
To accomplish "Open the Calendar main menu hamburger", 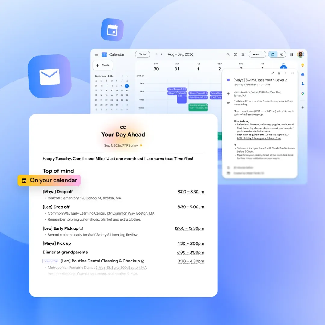I will pyautogui.click(x=96, y=54).
